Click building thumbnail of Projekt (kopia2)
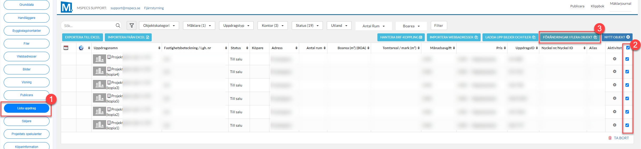This screenshot has height=149, width=641. 99,111
